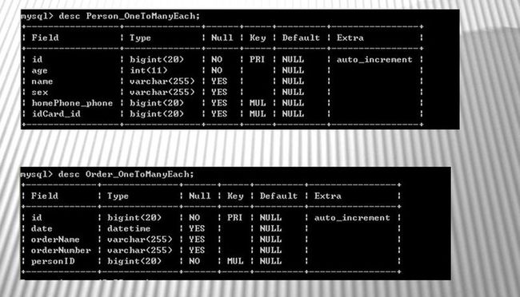520x297 pixels.
Task: Click auto_increment in Order table
Action: pos(352,218)
